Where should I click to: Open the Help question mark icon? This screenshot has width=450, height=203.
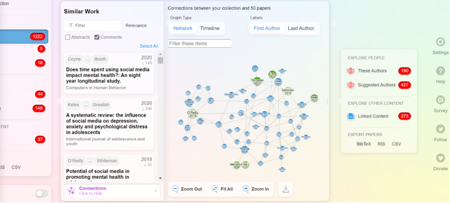tap(440, 71)
